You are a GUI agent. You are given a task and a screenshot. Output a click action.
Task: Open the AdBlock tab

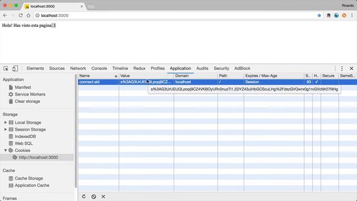tap(242, 68)
